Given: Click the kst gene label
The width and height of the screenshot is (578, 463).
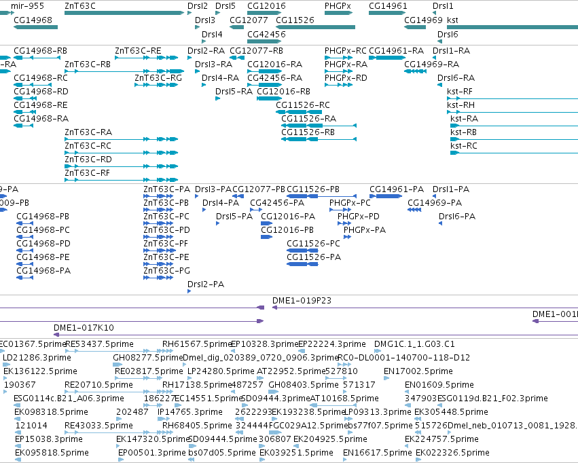Looking at the screenshot, I should pyautogui.click(x=452, y=20).
